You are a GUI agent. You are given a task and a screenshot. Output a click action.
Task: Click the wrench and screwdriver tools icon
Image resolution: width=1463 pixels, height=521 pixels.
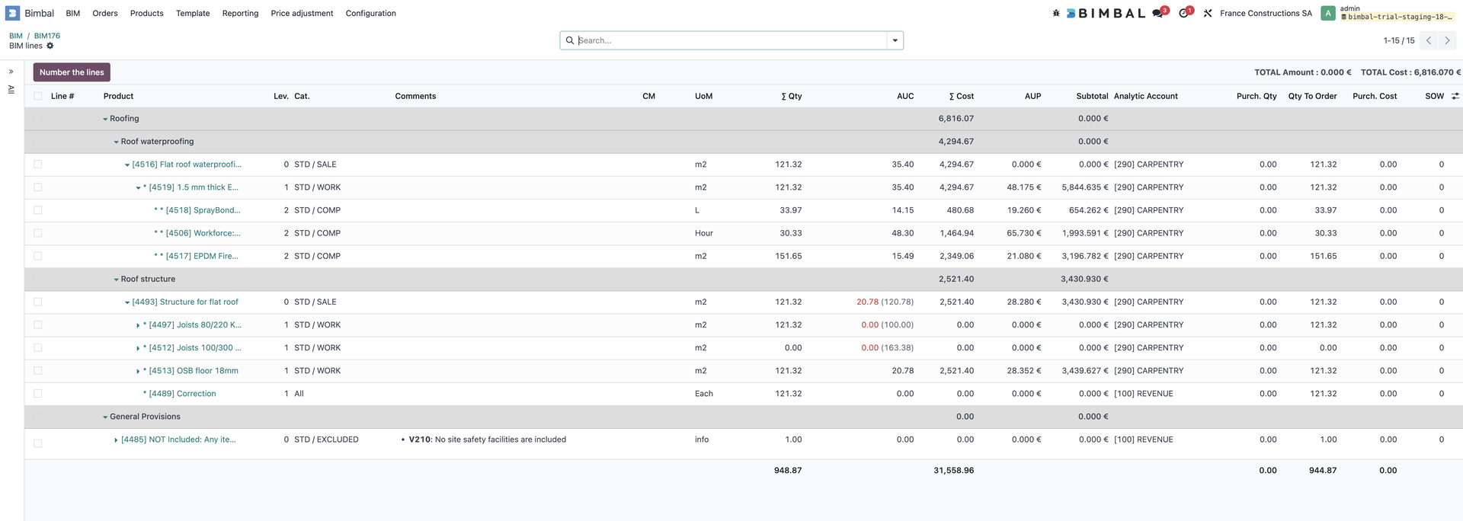[1208, 13]
